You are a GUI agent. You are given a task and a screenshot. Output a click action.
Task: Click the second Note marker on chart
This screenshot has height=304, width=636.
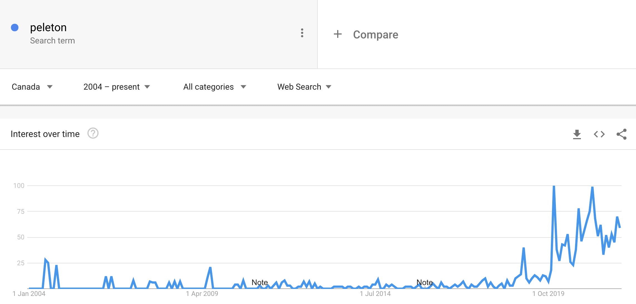425,282
